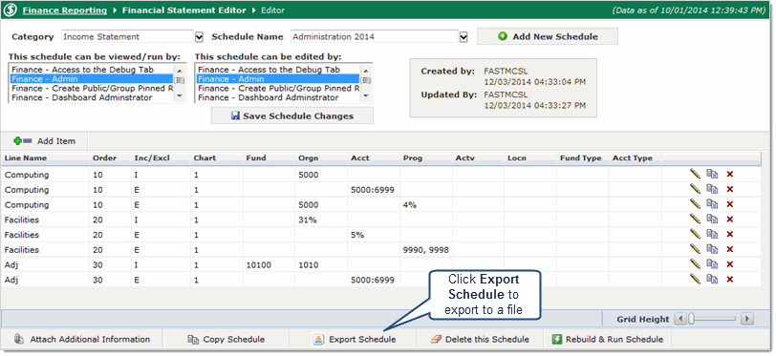The width and height of the screenshot is (776, 356).
Task: Select Finance - Dashboard Adminstrator in viewed/run by list
Action: click(x=92, y=98)
